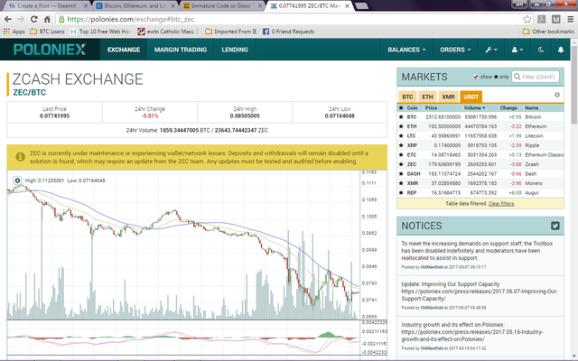Close the Immature Code browser tab

coord(260,6)
